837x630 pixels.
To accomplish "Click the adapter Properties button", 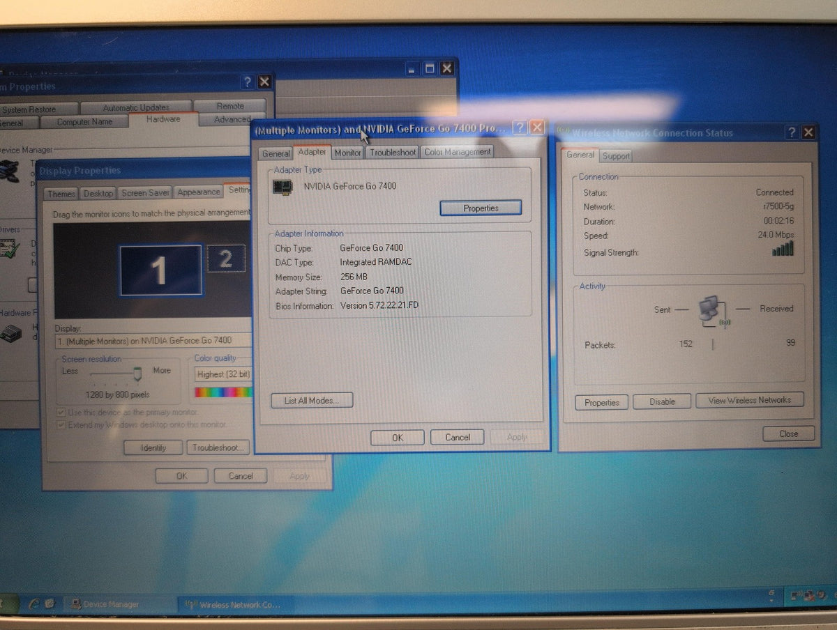I will pyautogui.click(x=481, y=208).
